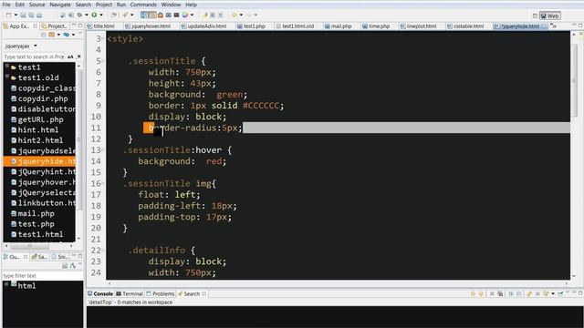Open the File menu
Viewport: 584px width, 328px height.
tap(6, 5)
